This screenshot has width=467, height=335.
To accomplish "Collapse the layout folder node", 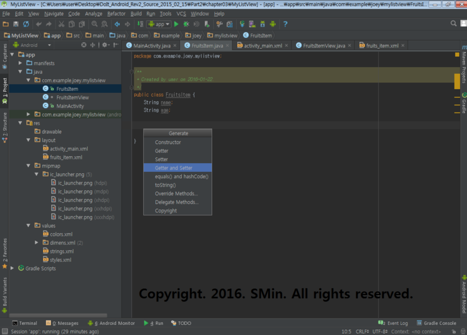I will pos(28,140).
